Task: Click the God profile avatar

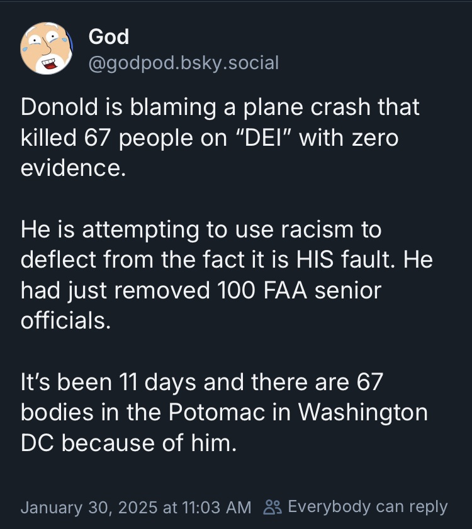Action: pos(45,48)
